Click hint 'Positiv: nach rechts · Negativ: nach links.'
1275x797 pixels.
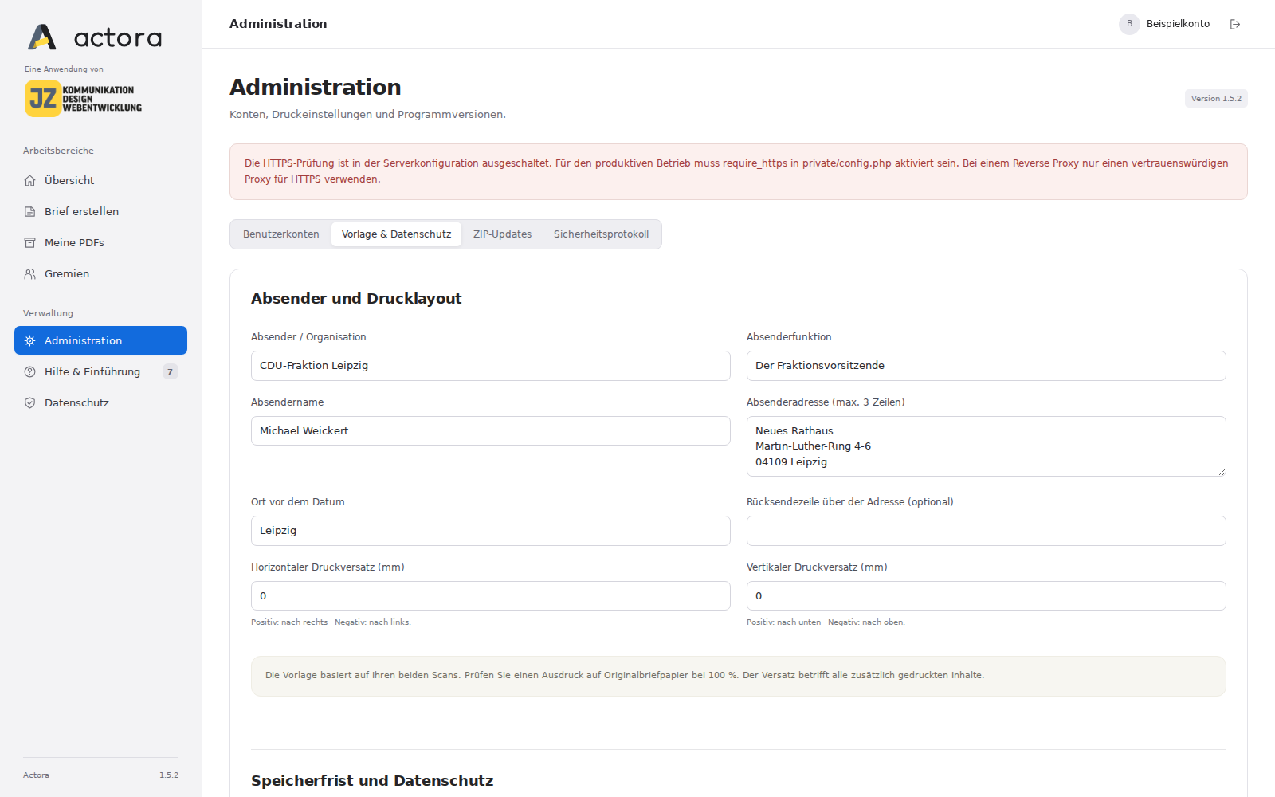point(331,622)
